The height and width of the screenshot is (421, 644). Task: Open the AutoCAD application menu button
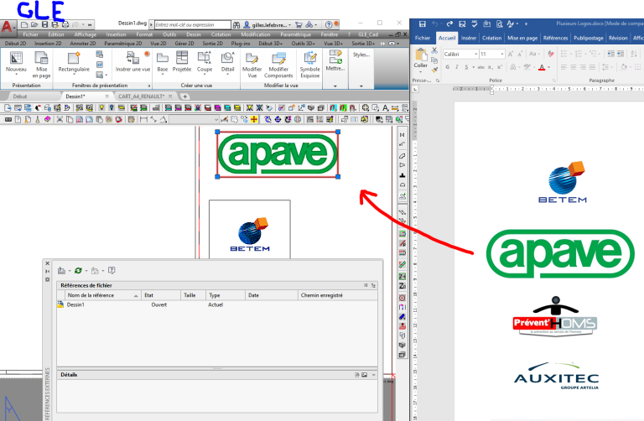point(7,27)
